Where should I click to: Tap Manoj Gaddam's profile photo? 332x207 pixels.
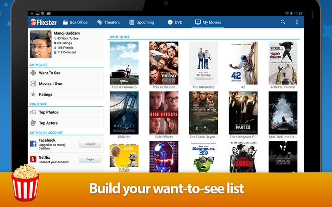[41, 44]
